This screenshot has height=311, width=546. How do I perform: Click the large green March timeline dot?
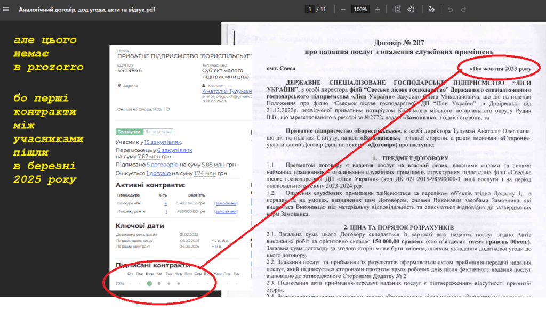pyautogui.click(x=149, y=283)
